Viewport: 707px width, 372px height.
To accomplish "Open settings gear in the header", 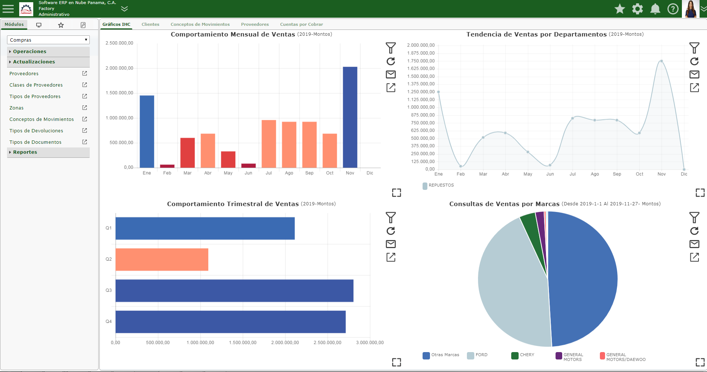I will tap(638, 9).
